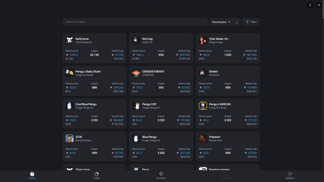
Task: Click the Gold bone title
Action: (82, 39)
